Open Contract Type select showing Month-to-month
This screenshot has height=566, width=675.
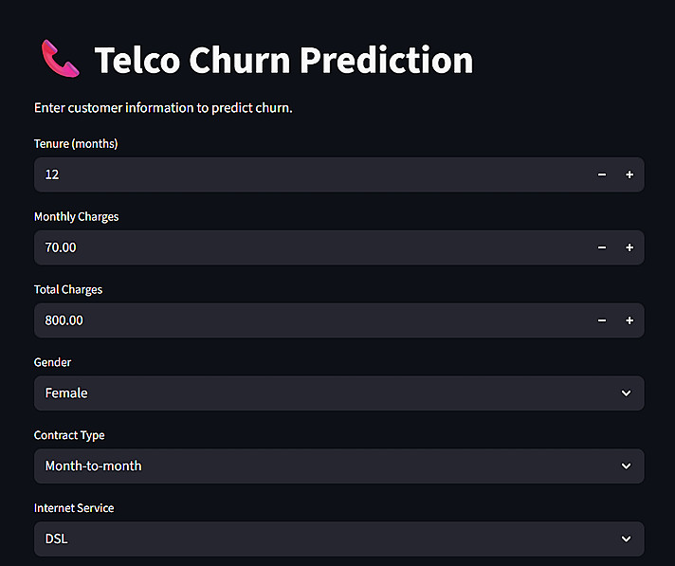pos(322,466)
